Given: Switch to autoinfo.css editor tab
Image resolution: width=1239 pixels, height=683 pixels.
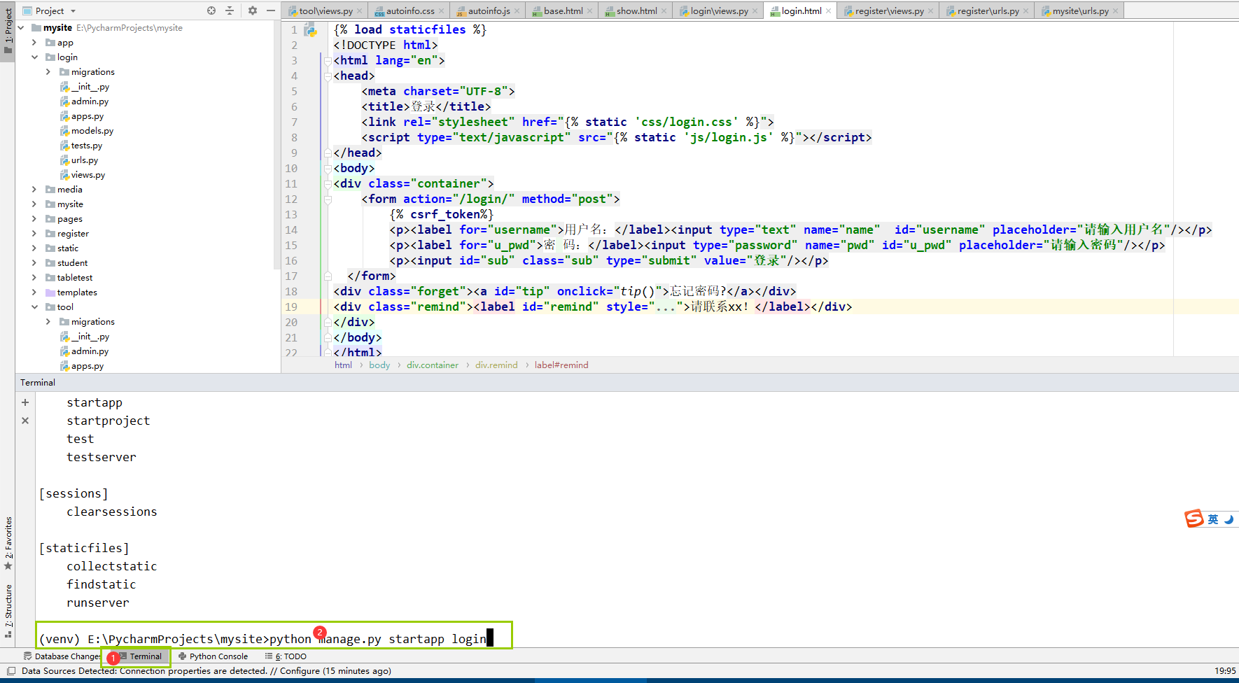Looking at the screenshot, I should coord(410,10).
